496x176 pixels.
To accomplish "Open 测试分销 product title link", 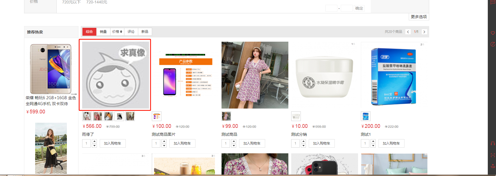I will 299,134.
